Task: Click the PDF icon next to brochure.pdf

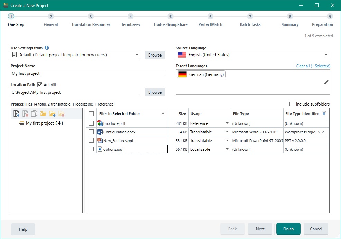Action: click(x=100, y=123)
